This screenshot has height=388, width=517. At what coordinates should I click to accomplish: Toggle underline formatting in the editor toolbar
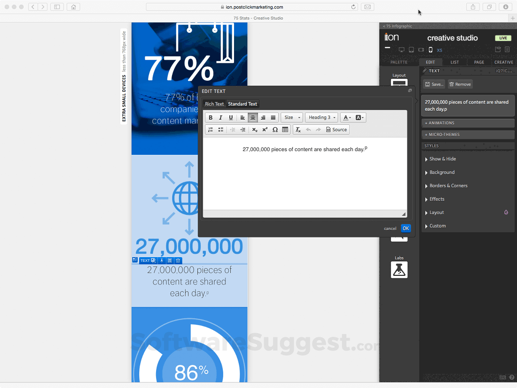[231, 118]
